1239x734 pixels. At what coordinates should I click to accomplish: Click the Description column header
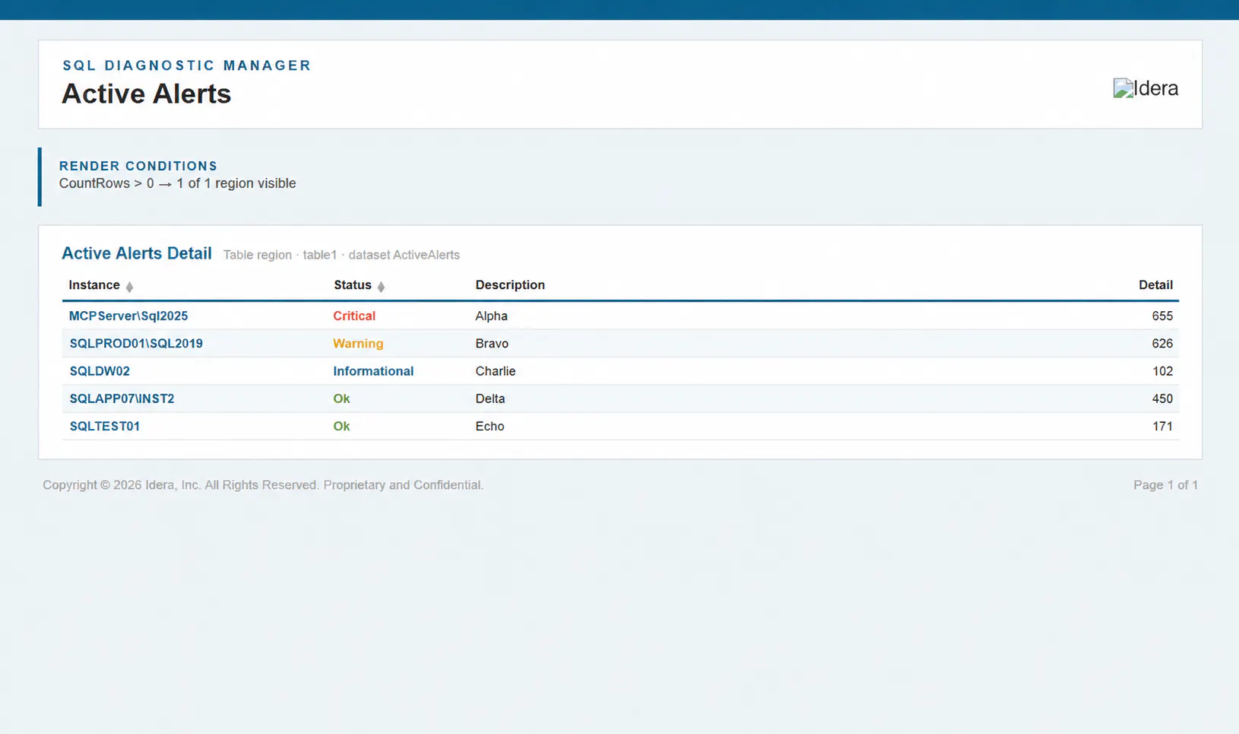[x=510, y=285]
